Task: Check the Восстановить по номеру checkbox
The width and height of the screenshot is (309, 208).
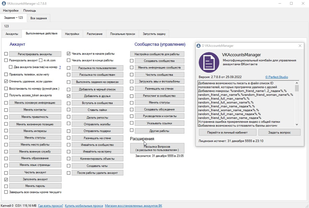Action: (x=6, y=88)
